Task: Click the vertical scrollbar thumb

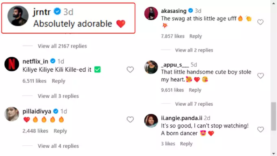Action: coord(273,116)
